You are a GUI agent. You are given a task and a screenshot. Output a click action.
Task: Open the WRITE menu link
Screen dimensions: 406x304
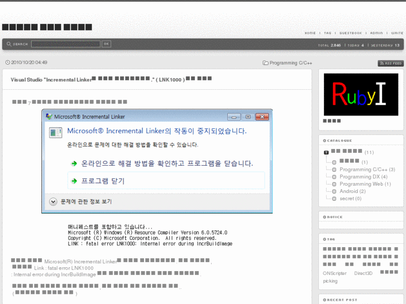tap(397, 33)
